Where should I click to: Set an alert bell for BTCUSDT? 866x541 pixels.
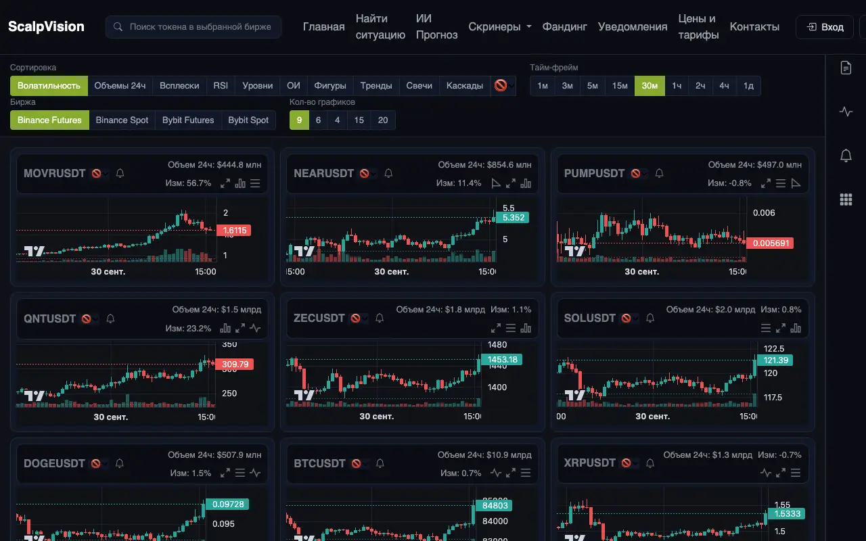[380, 463]
